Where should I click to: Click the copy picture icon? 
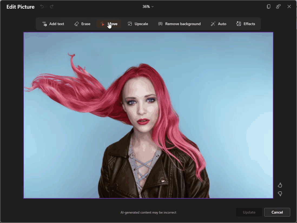(269, 6)
